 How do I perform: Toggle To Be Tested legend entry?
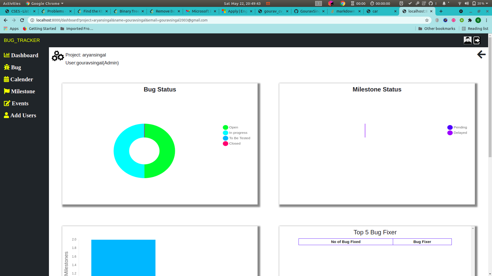[x=237, y=138]
